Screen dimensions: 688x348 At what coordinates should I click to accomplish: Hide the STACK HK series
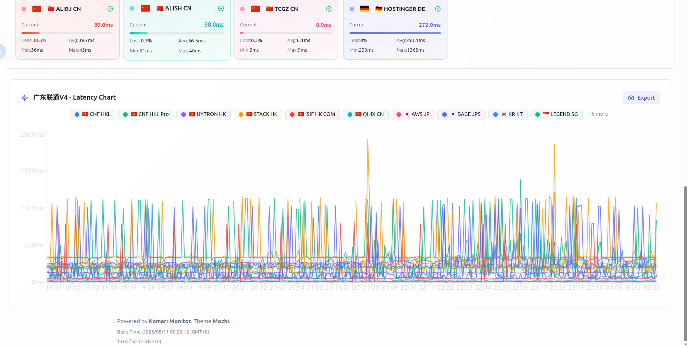pos(258,115)
